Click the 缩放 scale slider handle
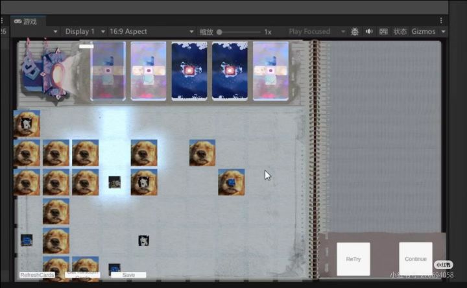This screenshot has width=467, height=288. tap(219, 32)
